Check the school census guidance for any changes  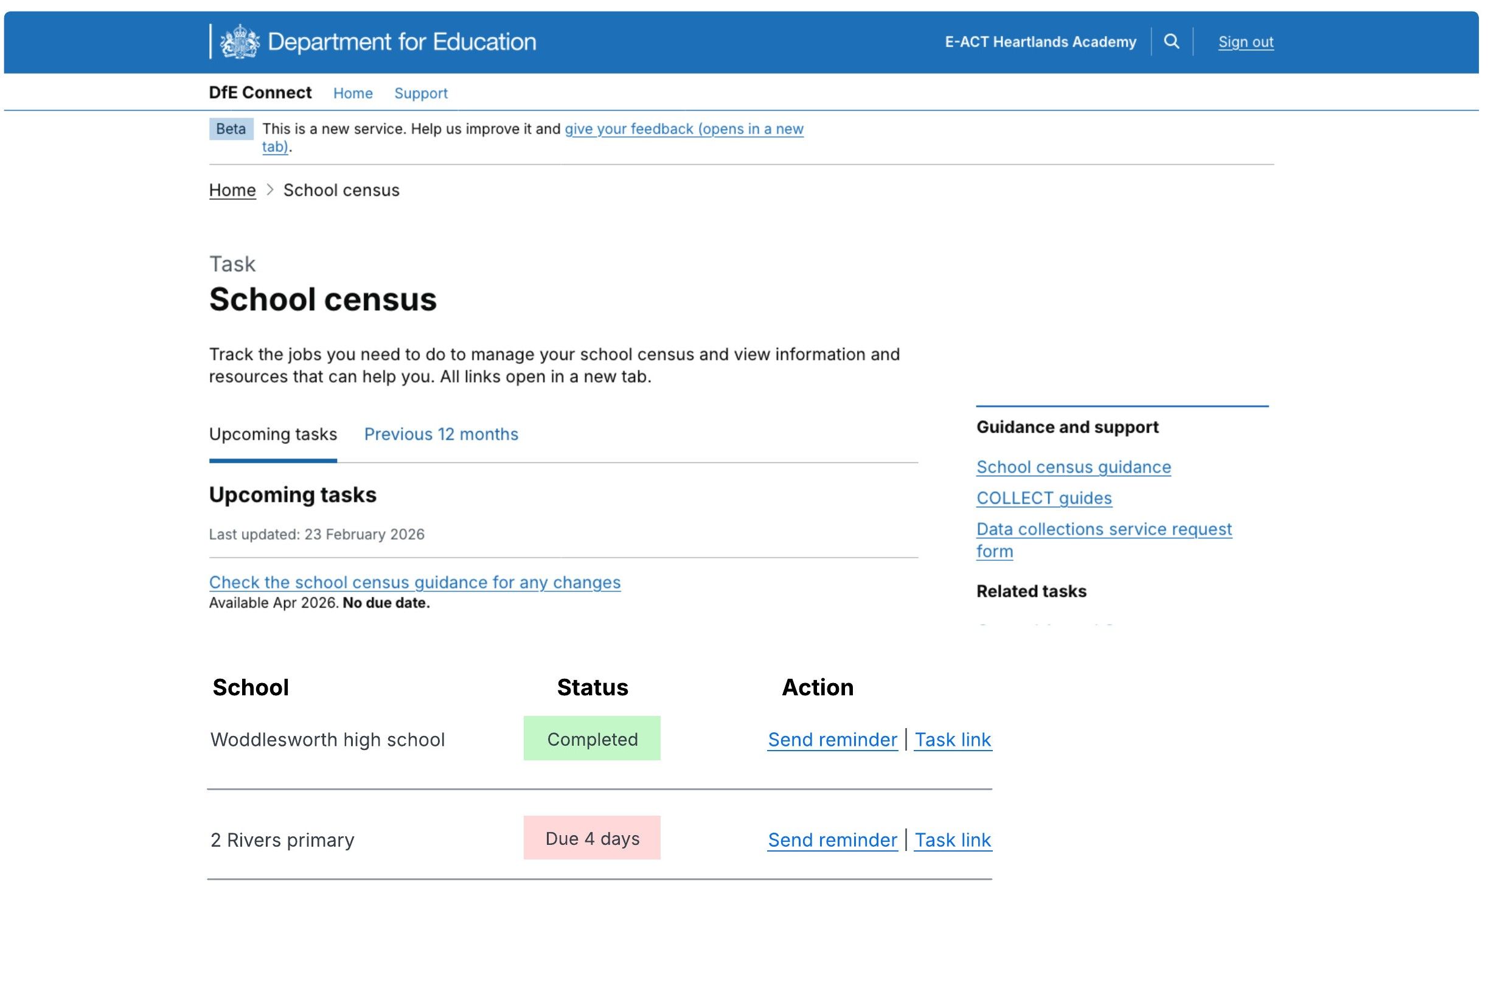point(414,582)
